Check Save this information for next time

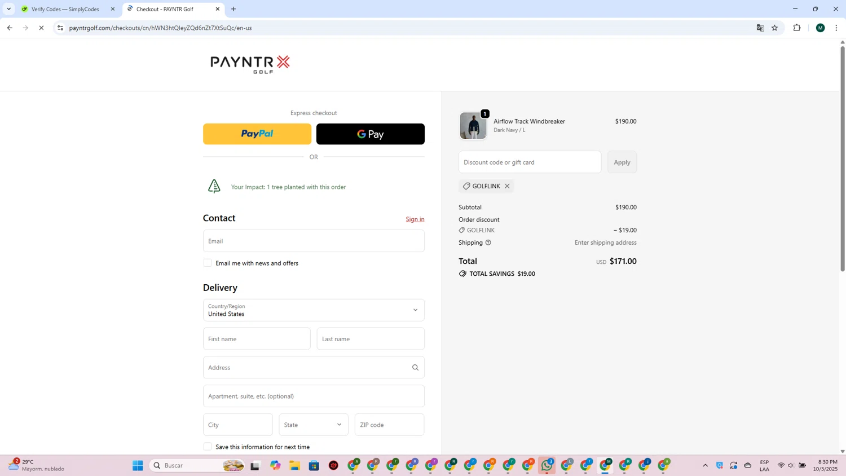pos(208,447)
